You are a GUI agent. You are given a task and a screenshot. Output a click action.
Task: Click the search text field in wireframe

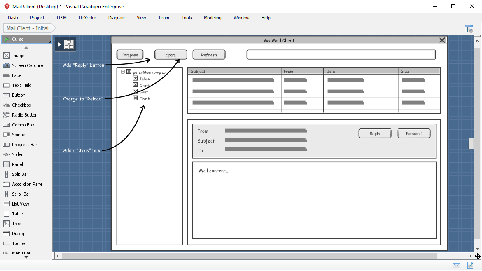[341, 55]
